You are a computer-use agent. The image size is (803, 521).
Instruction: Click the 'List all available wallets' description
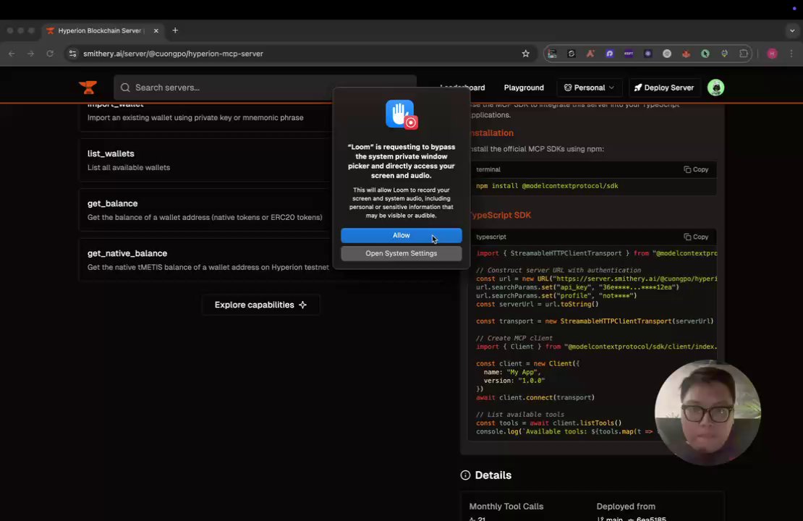[x=129, y=168]
